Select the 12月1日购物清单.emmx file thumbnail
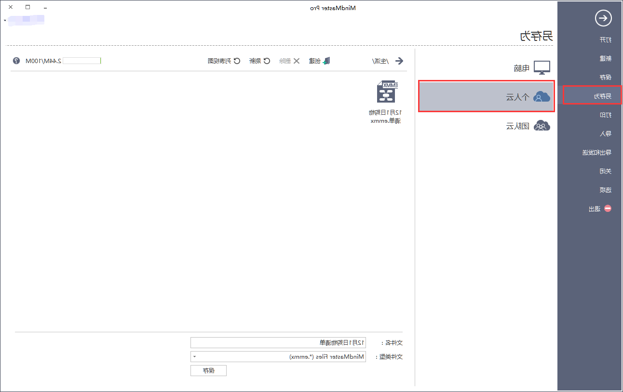623x392 pixels. pos(386,91)
